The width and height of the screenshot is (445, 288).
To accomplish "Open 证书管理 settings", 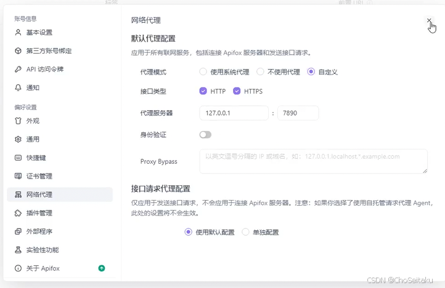I will (x=60, y=176).
